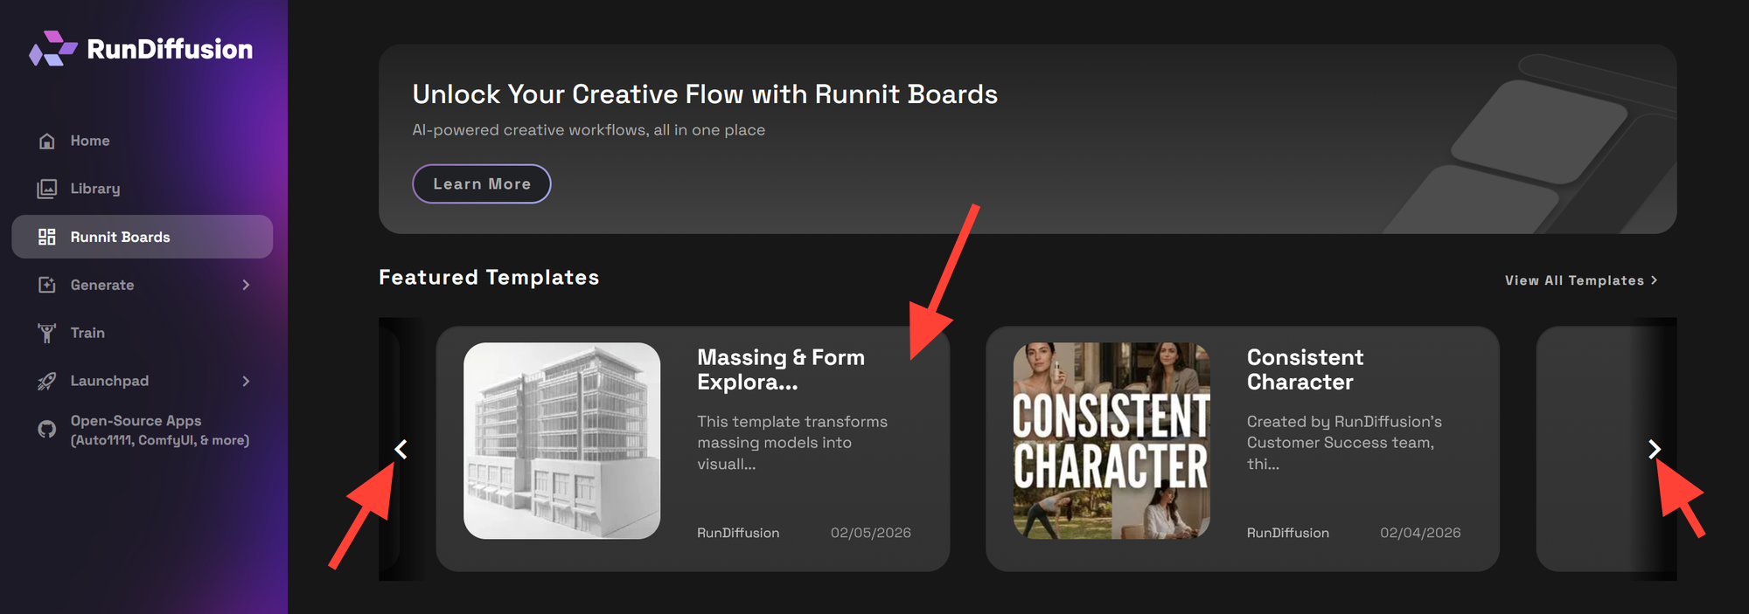Open the Launchpad menu item
Viewport: 1749px width, 614px height.
pyautogui.click(x=143, y=381)
